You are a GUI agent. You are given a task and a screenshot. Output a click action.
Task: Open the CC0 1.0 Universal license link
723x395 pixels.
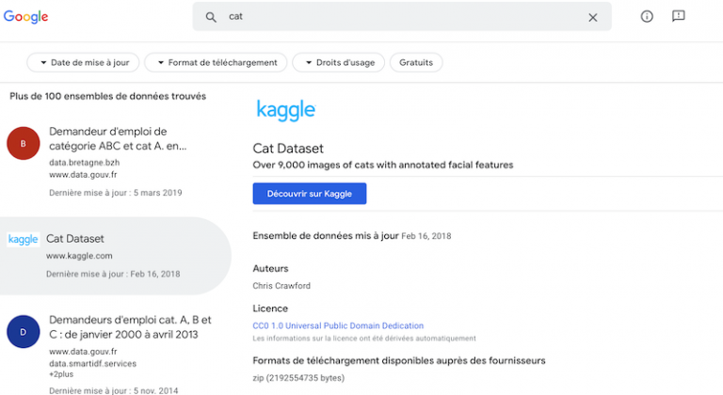(x=338, y=326)
